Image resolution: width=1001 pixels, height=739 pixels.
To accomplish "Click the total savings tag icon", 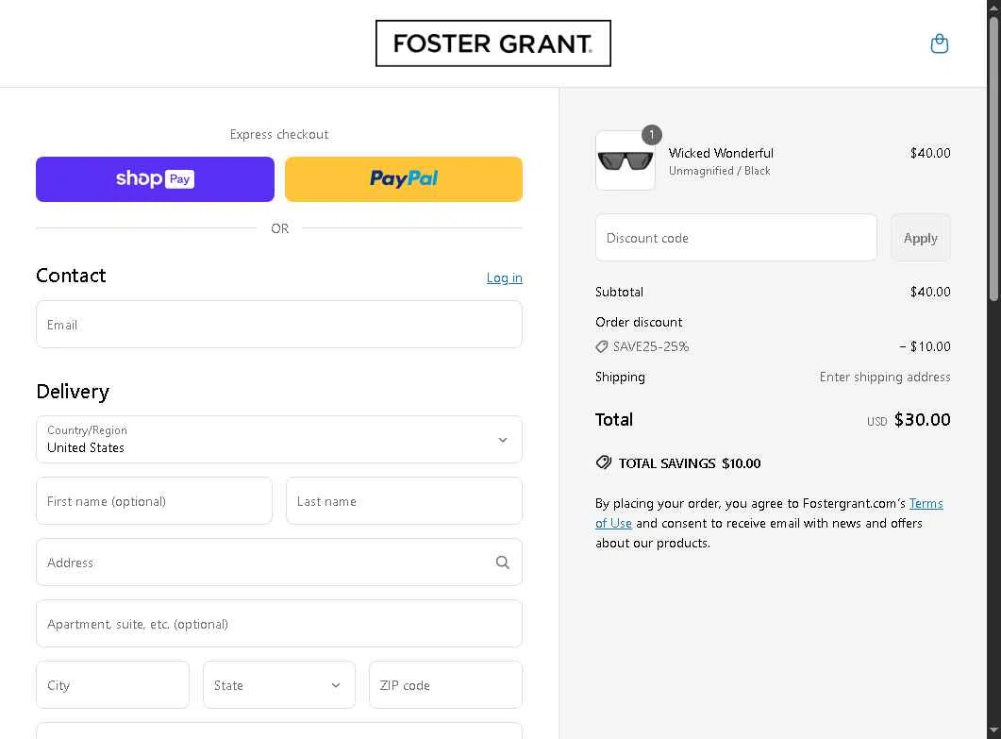I will [x=604, y=462].
